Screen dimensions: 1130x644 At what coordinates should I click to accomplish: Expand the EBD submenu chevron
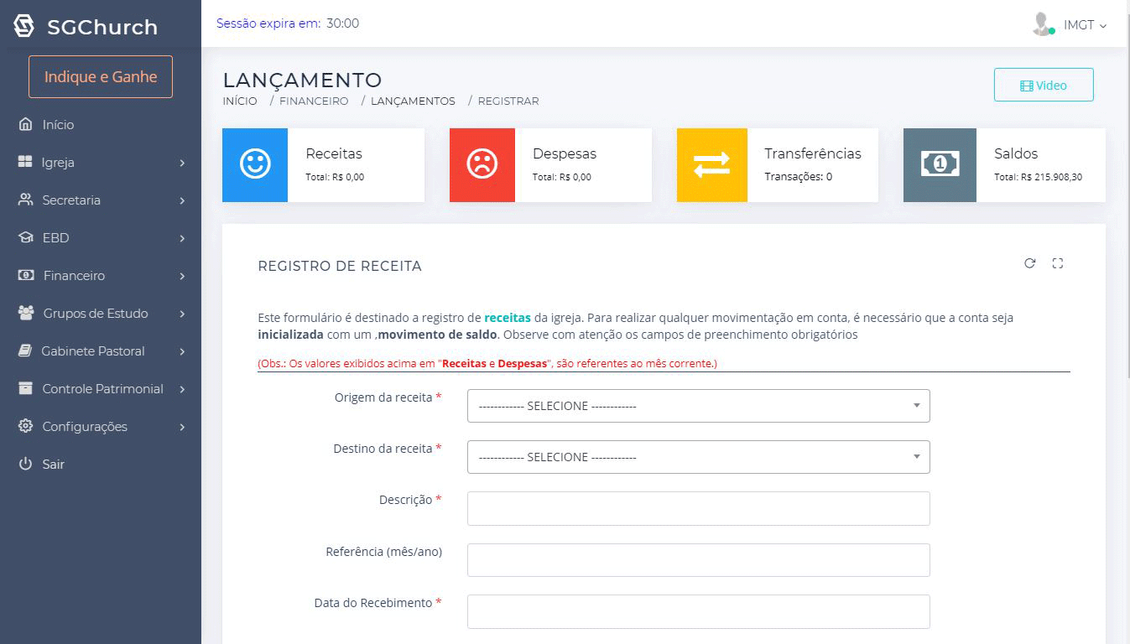tap(182, 238)
